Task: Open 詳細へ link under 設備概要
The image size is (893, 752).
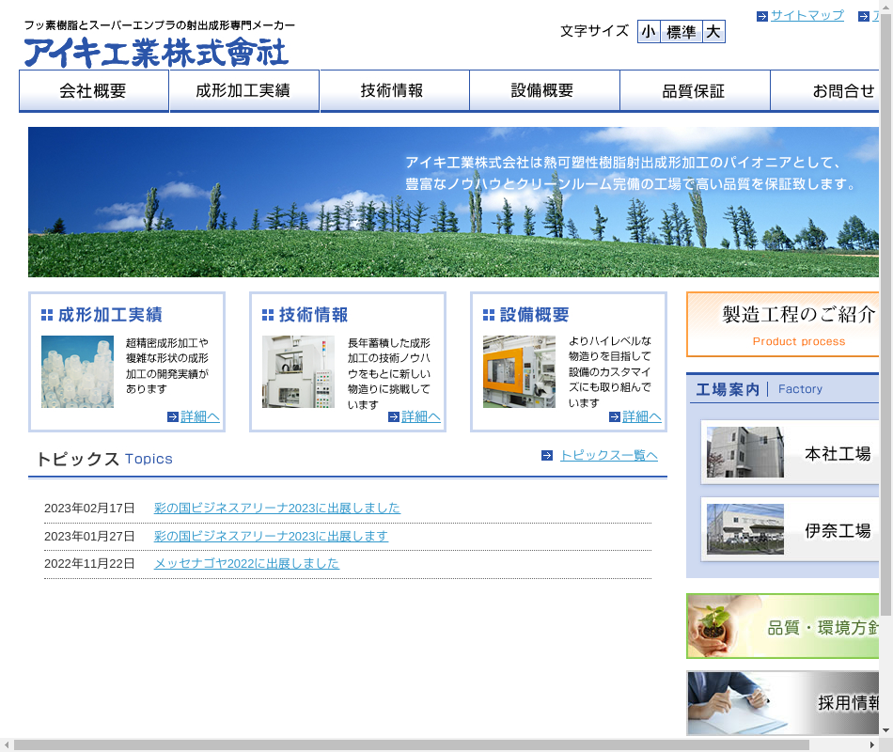Action: 642,416
